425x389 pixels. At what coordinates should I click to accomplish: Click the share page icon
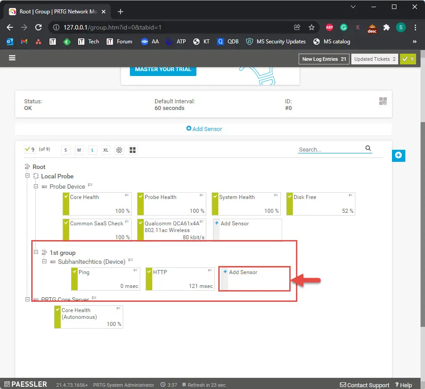[297, 27]
